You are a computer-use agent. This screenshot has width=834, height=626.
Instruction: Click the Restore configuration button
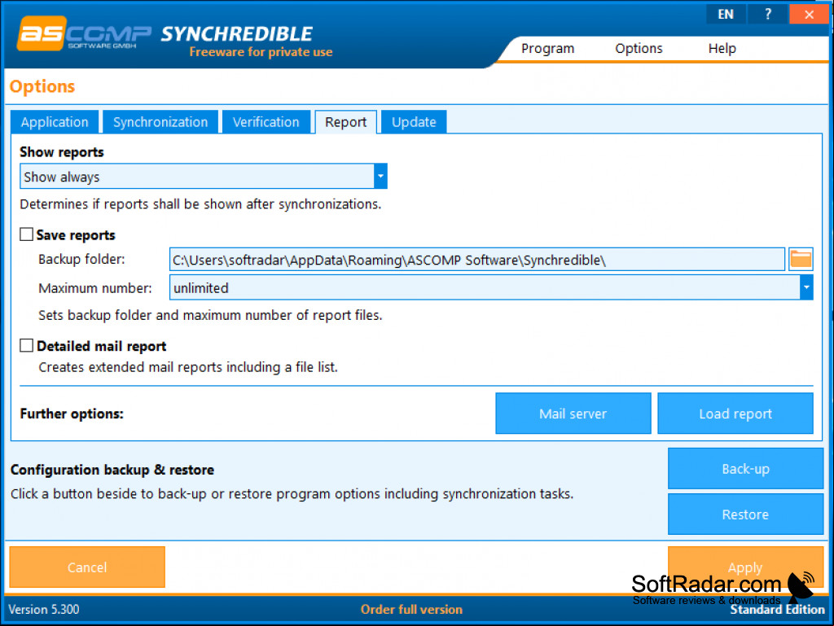tap(745, 514)
